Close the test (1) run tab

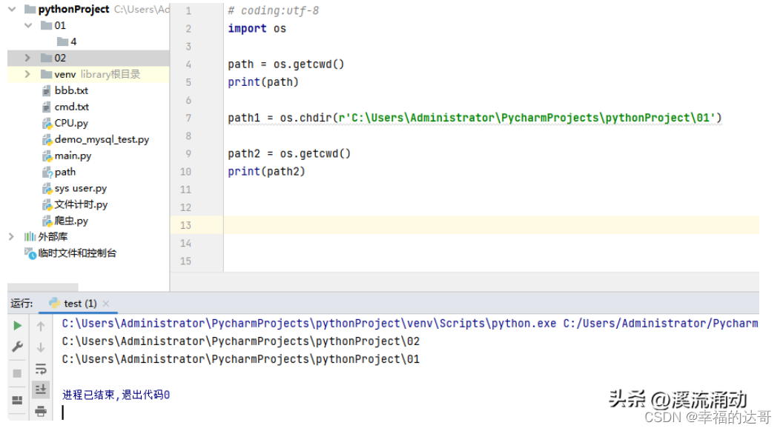(x=106, y=304)
